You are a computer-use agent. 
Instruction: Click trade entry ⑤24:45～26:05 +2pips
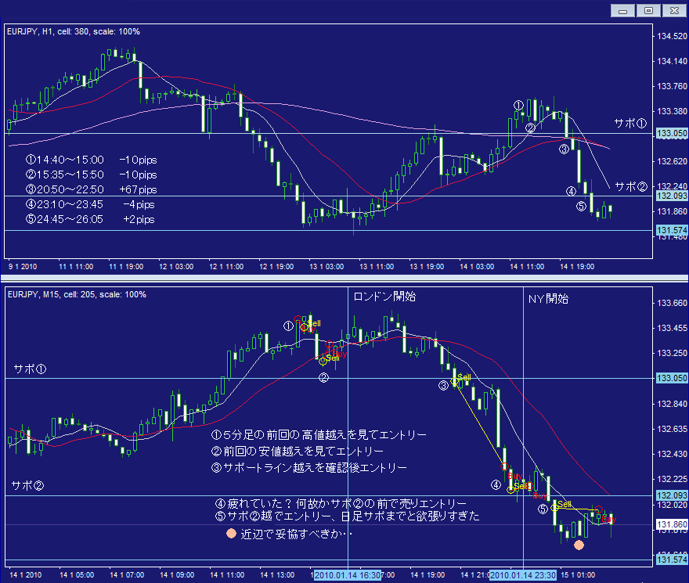[x=90, y=219]
